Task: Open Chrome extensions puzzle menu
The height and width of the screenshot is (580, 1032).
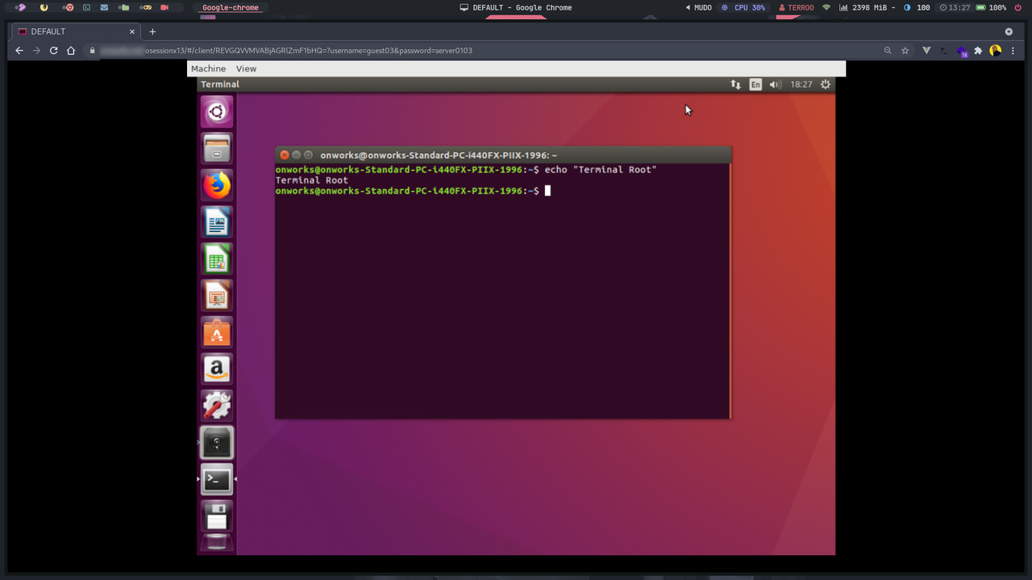Action: coord(978,50)
